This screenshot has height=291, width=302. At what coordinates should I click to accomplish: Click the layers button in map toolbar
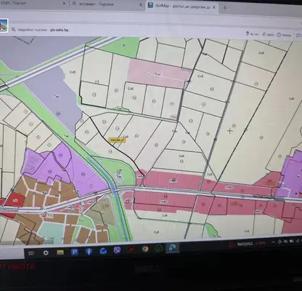pyautogui.click(x=268, y=34)
